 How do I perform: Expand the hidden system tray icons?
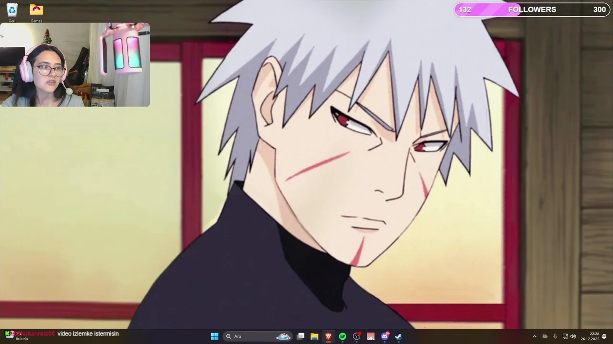(x=534, y=336)
